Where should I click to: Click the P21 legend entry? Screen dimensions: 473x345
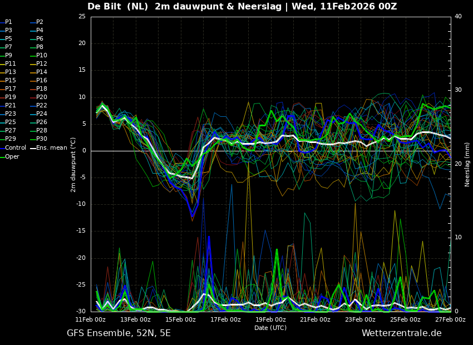[10, 106]
